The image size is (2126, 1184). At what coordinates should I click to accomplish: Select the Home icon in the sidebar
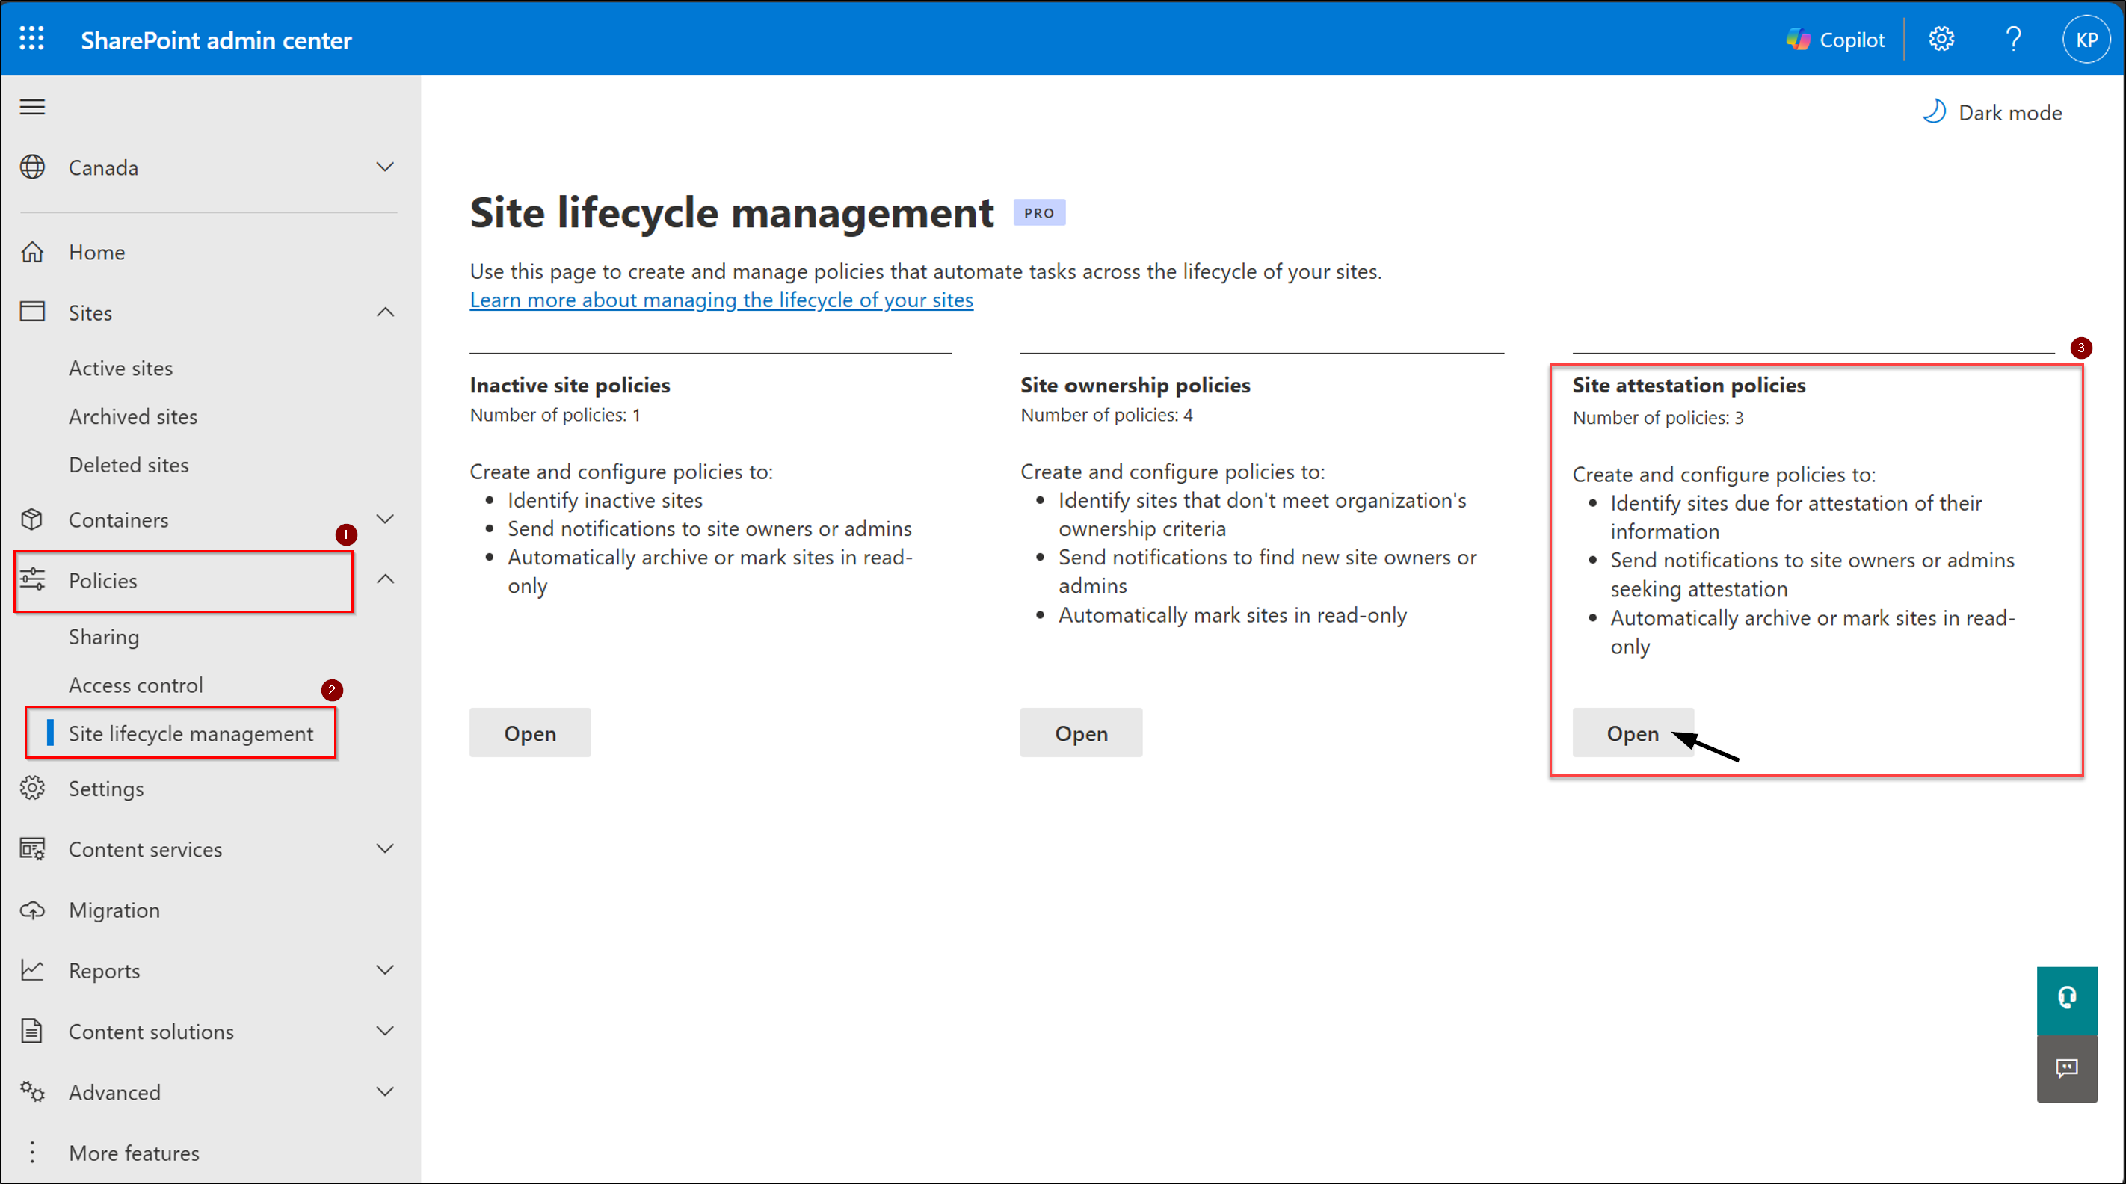(x=32, y=252)
